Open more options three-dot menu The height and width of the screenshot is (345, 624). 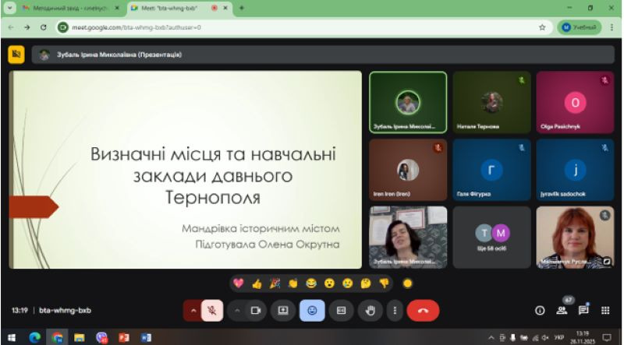click(x=395, y=310)
